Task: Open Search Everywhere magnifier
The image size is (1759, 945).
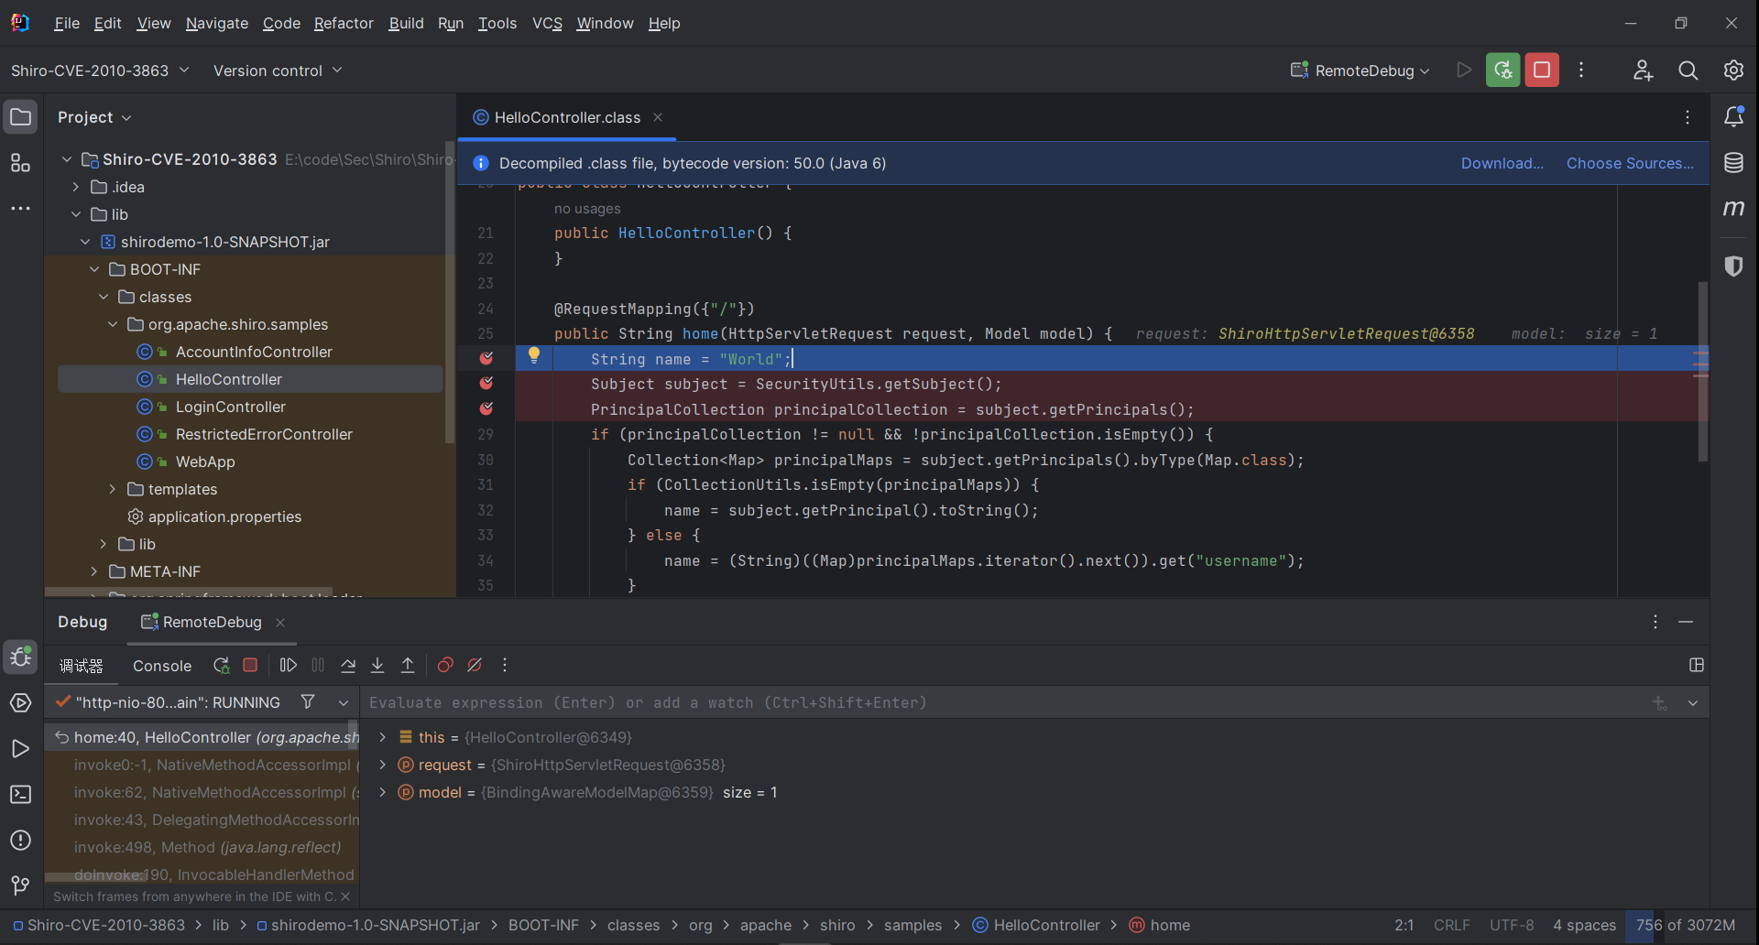Action: pos(1688,71)
